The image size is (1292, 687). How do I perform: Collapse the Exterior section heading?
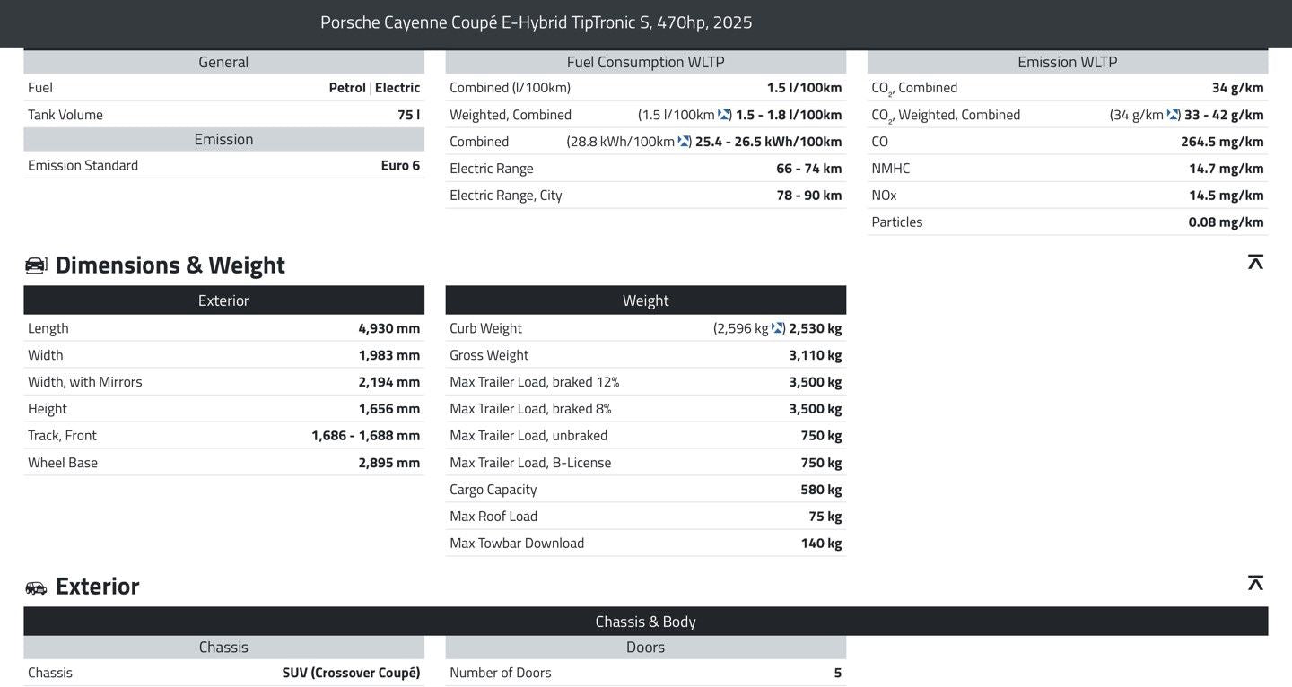(97, 586)
